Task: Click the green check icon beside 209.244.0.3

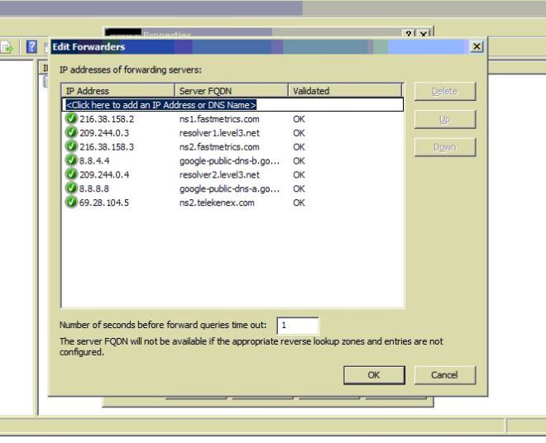Action: pos(71,132)
